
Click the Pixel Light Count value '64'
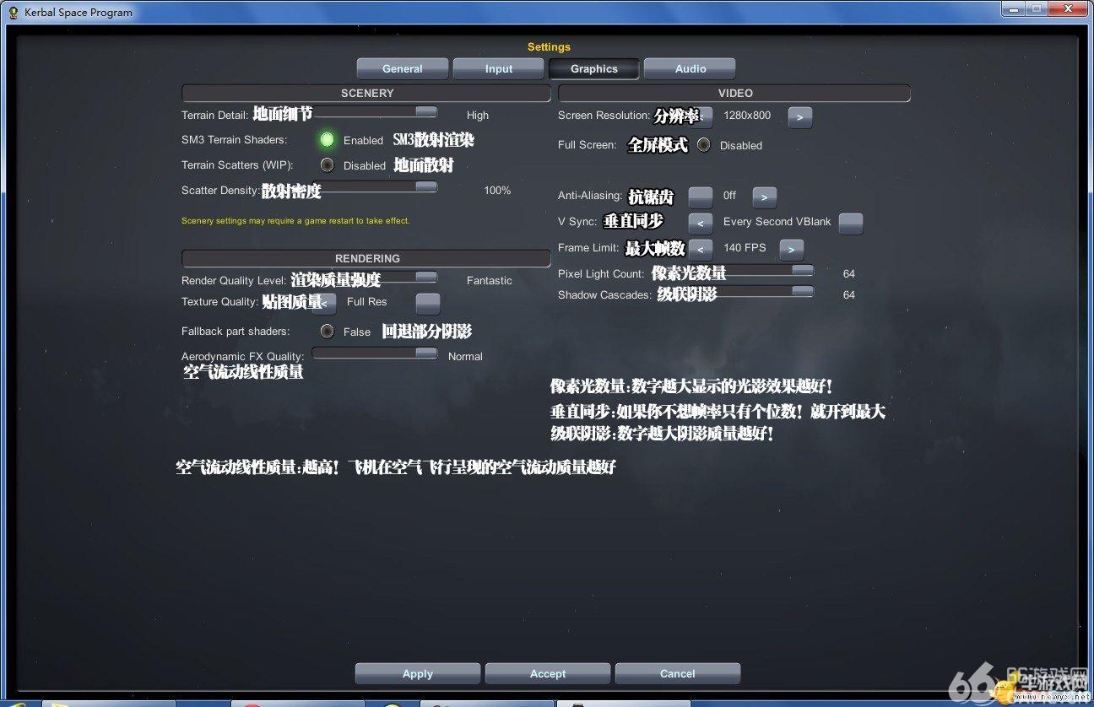point(849,274)
